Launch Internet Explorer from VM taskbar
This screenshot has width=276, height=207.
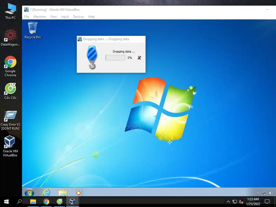coord(46,192)
